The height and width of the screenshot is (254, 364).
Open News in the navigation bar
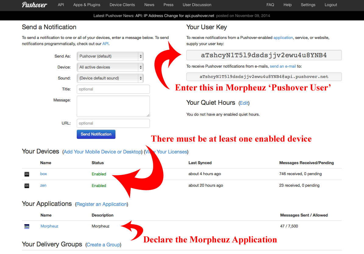149,5
